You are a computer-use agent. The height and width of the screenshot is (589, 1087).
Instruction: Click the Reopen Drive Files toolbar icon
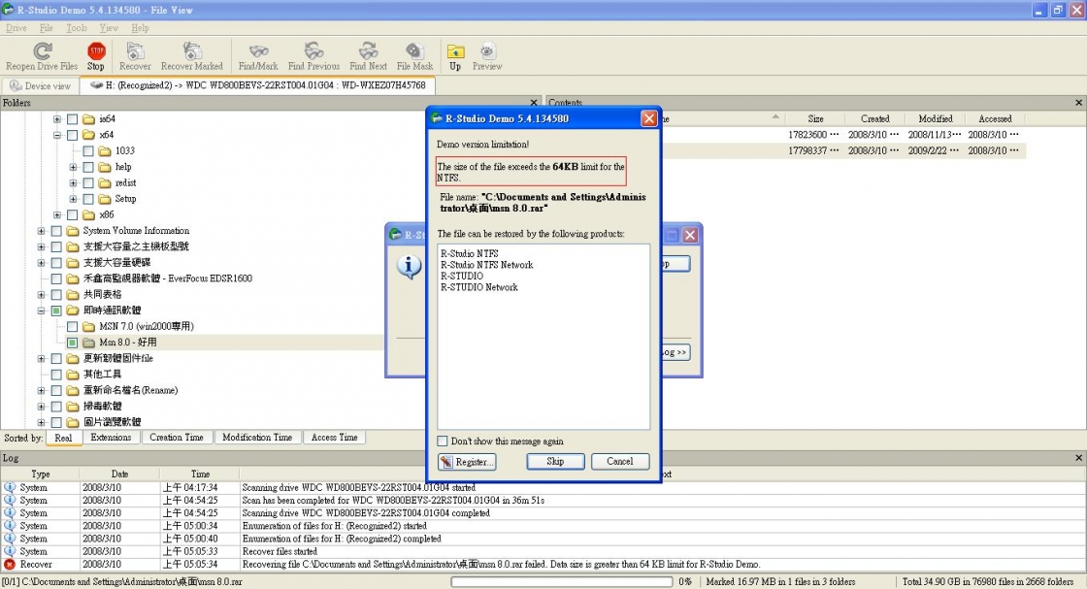[43, 50]
